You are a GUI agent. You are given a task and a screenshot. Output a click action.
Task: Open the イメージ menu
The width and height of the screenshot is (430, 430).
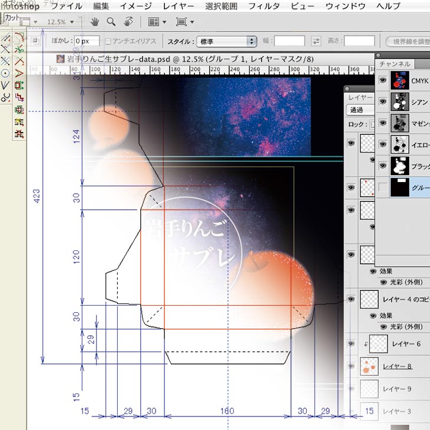click(x=136, y=6)
